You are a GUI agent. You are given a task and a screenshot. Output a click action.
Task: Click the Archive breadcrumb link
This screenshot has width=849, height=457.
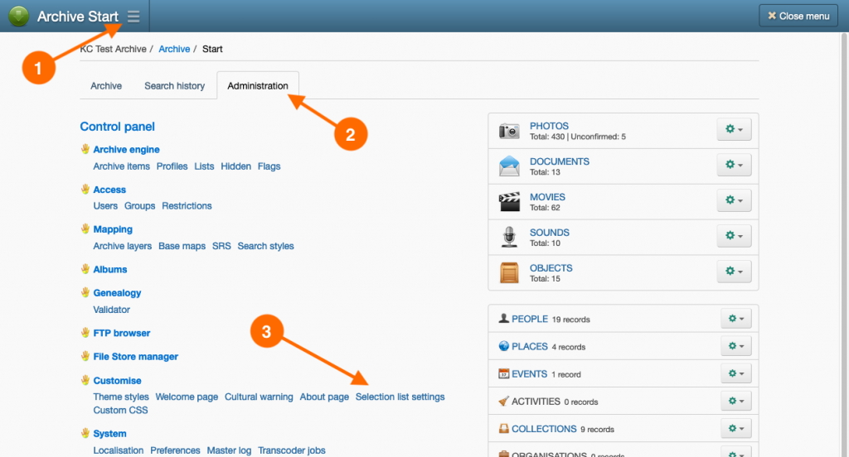(x=174, y=49)
